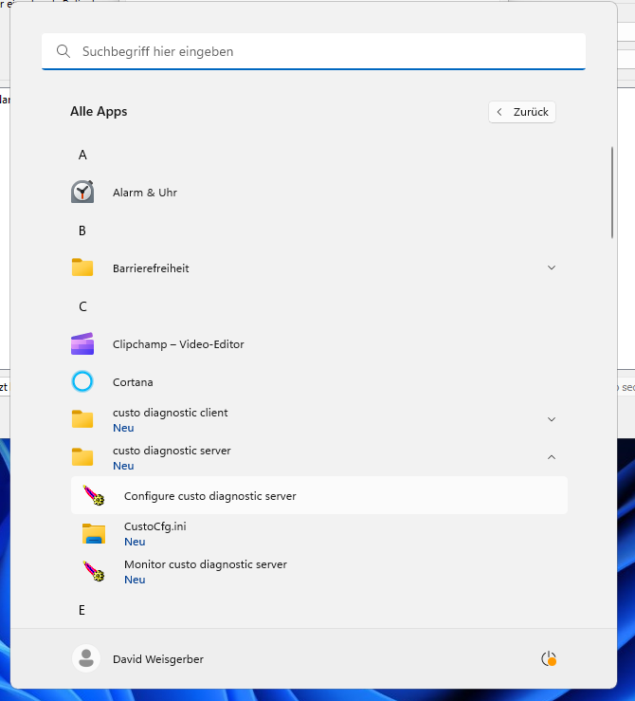Open the power options icon
The height and width of the screenshot is (701, 635).
(549, 659)
